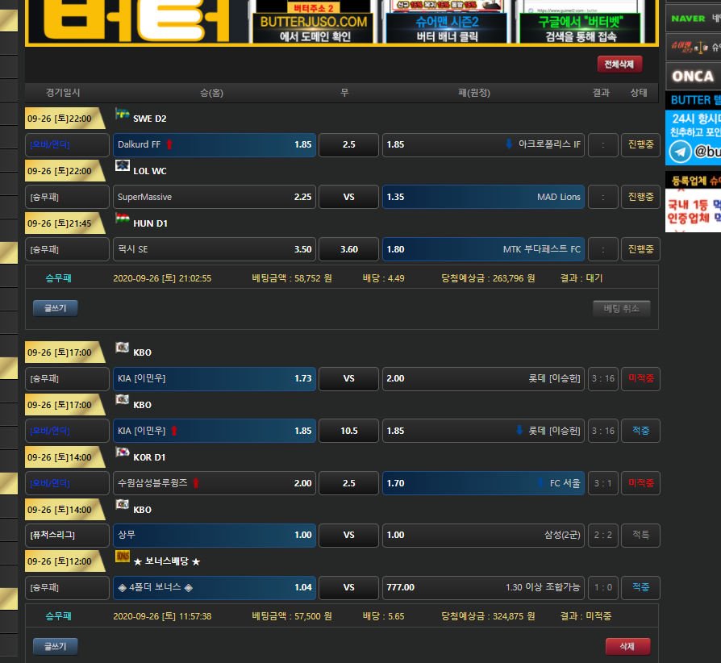
Task: Click the Sweden flag icon beside SWE D2
Action: click(123, 114)
